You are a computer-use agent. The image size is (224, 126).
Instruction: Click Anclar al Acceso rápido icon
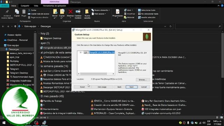point(7,14)
